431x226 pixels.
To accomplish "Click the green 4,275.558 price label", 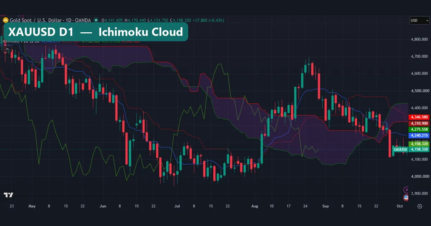I will pyautogui.click(x=420, y=129).
